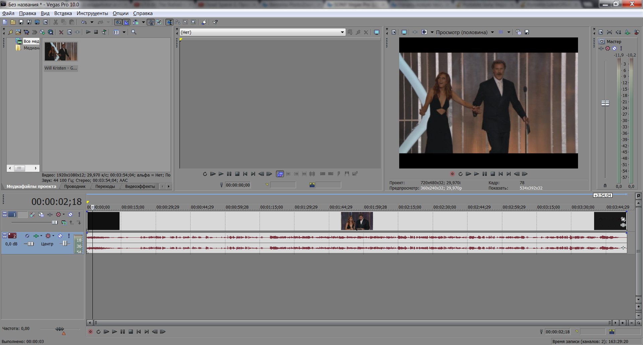Viewport: 643px width, 345px height.
Task: Click the Cut scissors icon in main toolbar
Action: coord(56,22)
